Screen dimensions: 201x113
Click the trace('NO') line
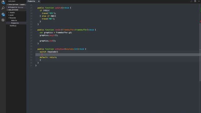48,19
